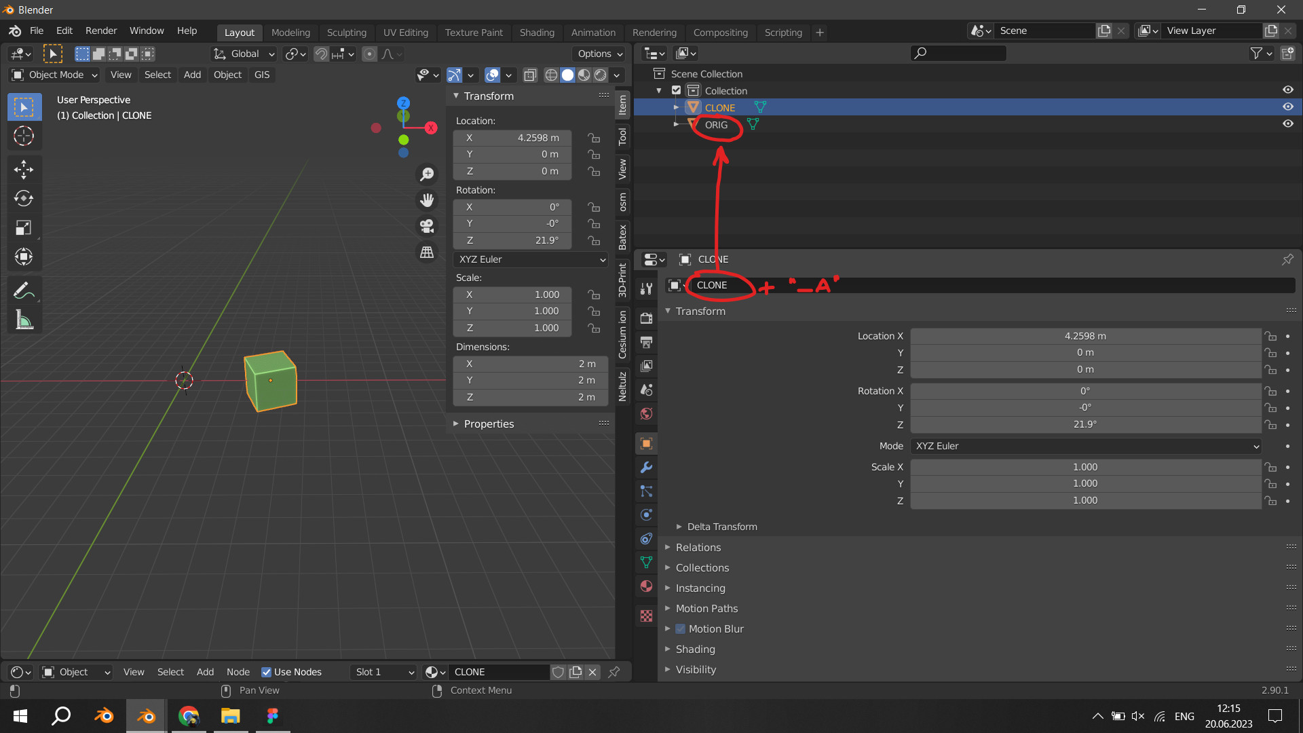Open XYZ Euler dropdown in sidebar
The width and height of the screenshot is (1303, 733).
tap(531, 259)
